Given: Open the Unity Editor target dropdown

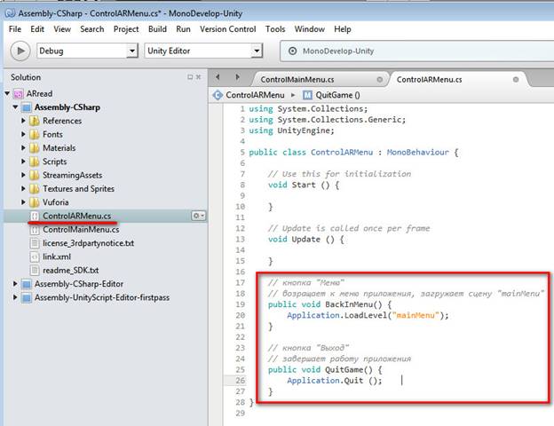Looking at the screenshot, I should point(203,51).
